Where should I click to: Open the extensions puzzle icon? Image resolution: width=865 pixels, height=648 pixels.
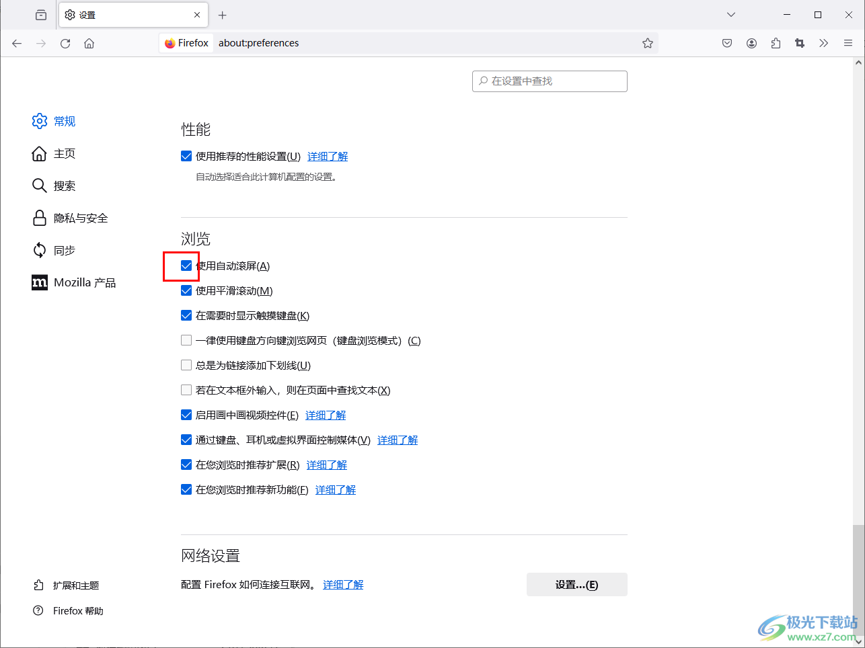coord(776,43)
